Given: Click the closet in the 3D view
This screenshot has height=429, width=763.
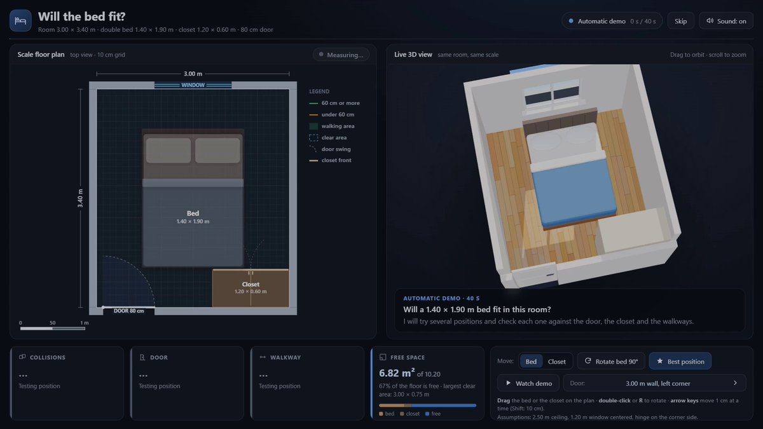Looking at the screenshot, I should pos(634,231).
